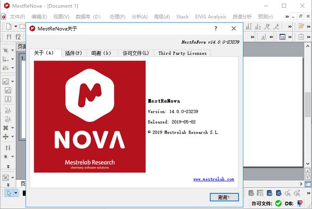
Task: Open the 预测(r) menu
Action: [x=265, y=17]
